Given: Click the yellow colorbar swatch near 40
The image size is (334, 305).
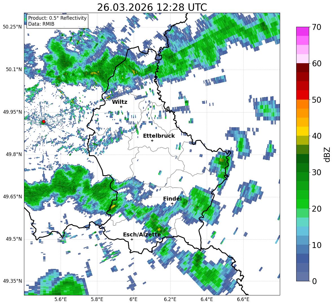Looking at the screenshot, I should 302,131.
